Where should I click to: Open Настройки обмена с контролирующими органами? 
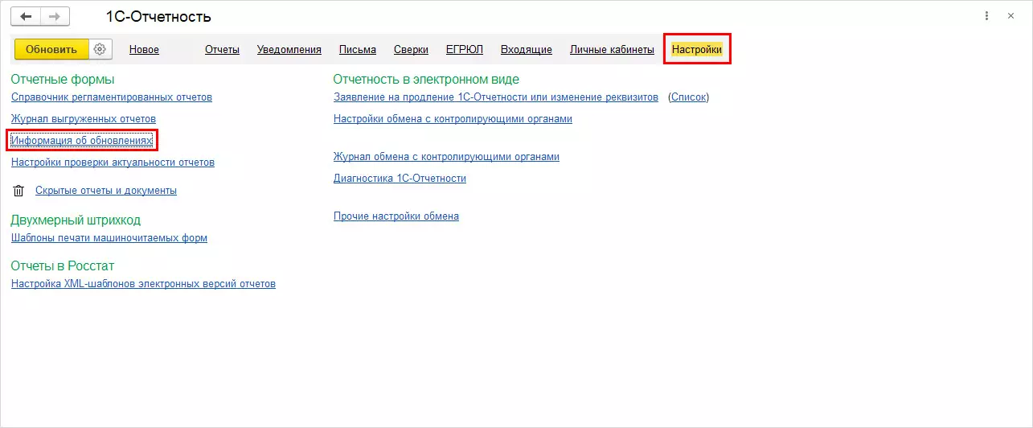pyautogui.click(x=453, y=119)
